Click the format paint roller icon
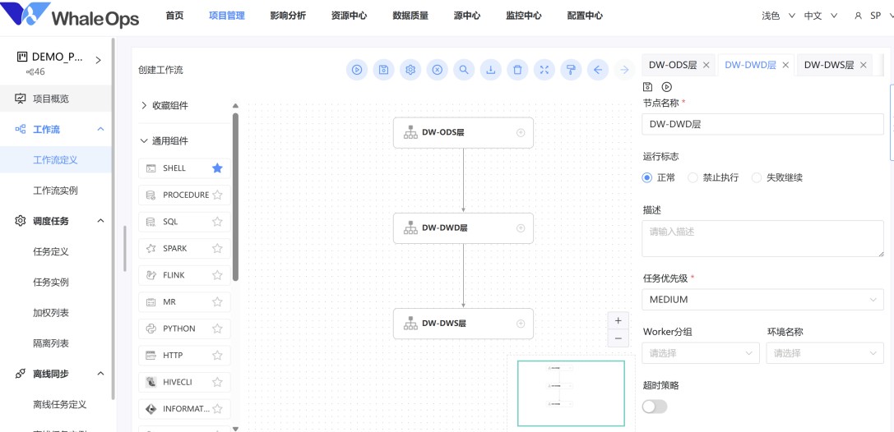Viewport: 894px width, 432px height. (x=571, y=70)
